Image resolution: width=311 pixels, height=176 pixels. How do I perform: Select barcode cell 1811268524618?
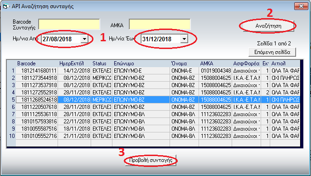tap(37, 100)
